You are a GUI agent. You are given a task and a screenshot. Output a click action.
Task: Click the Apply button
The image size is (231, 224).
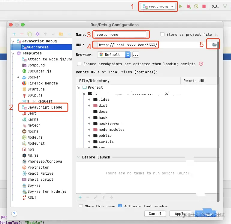pyautogui.click(x=180, y=214)
